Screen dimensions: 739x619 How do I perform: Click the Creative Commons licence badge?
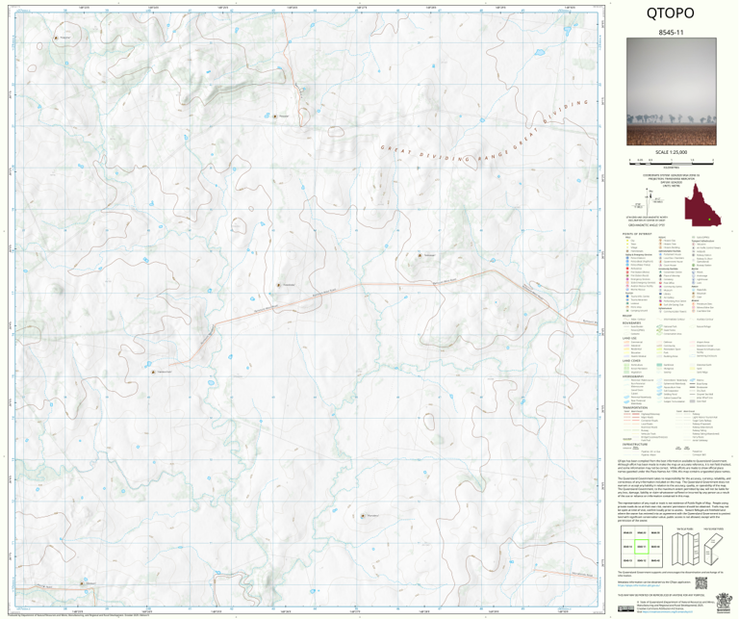[x=625, y=608]
